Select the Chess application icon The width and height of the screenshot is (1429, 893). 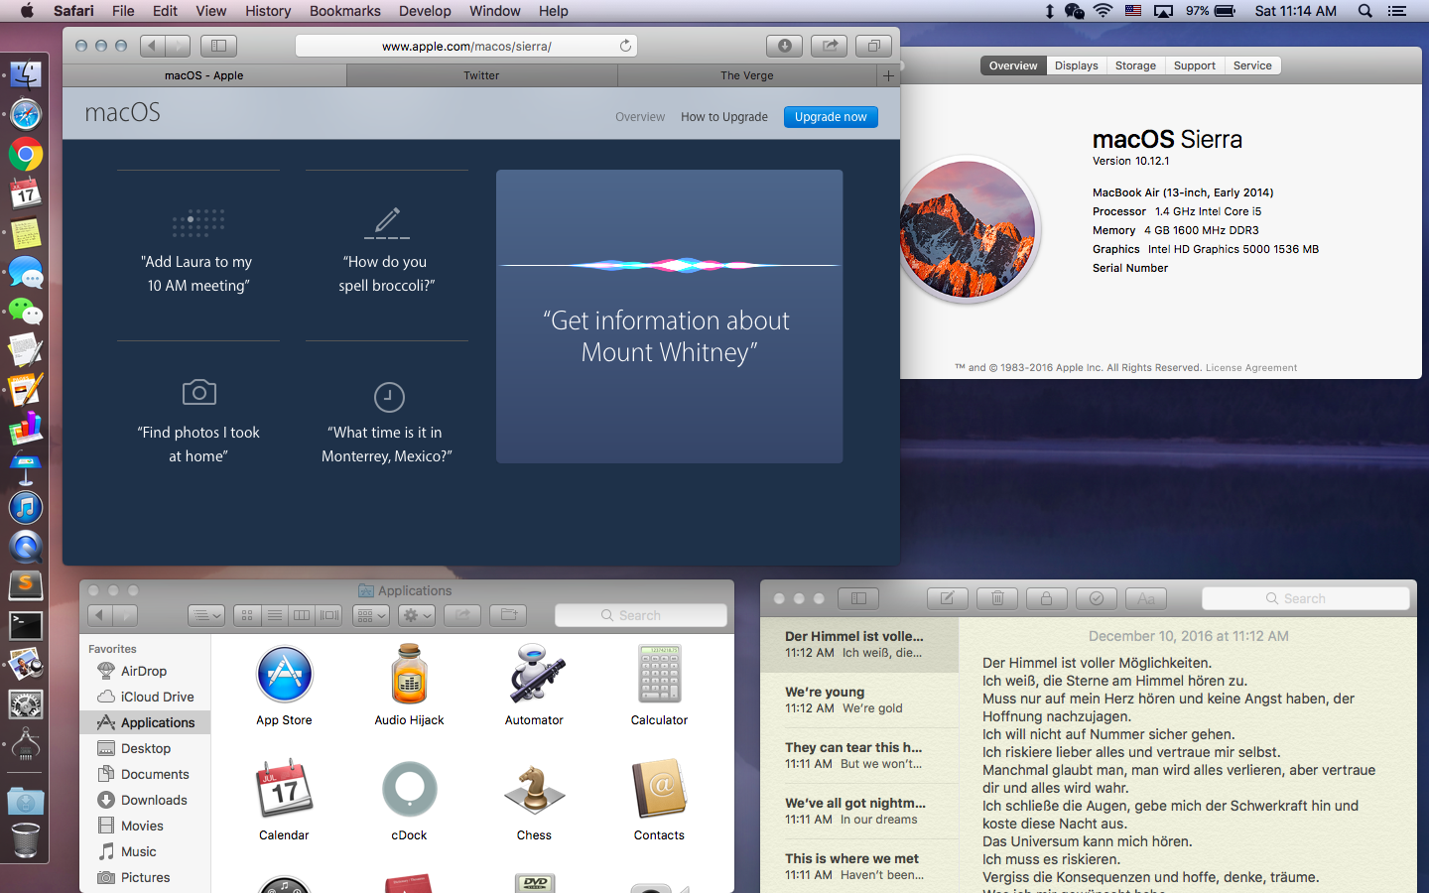click(x=534, y=791)
